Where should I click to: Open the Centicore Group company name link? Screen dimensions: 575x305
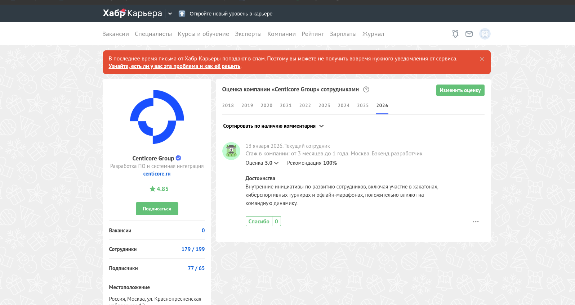point(153,158)
